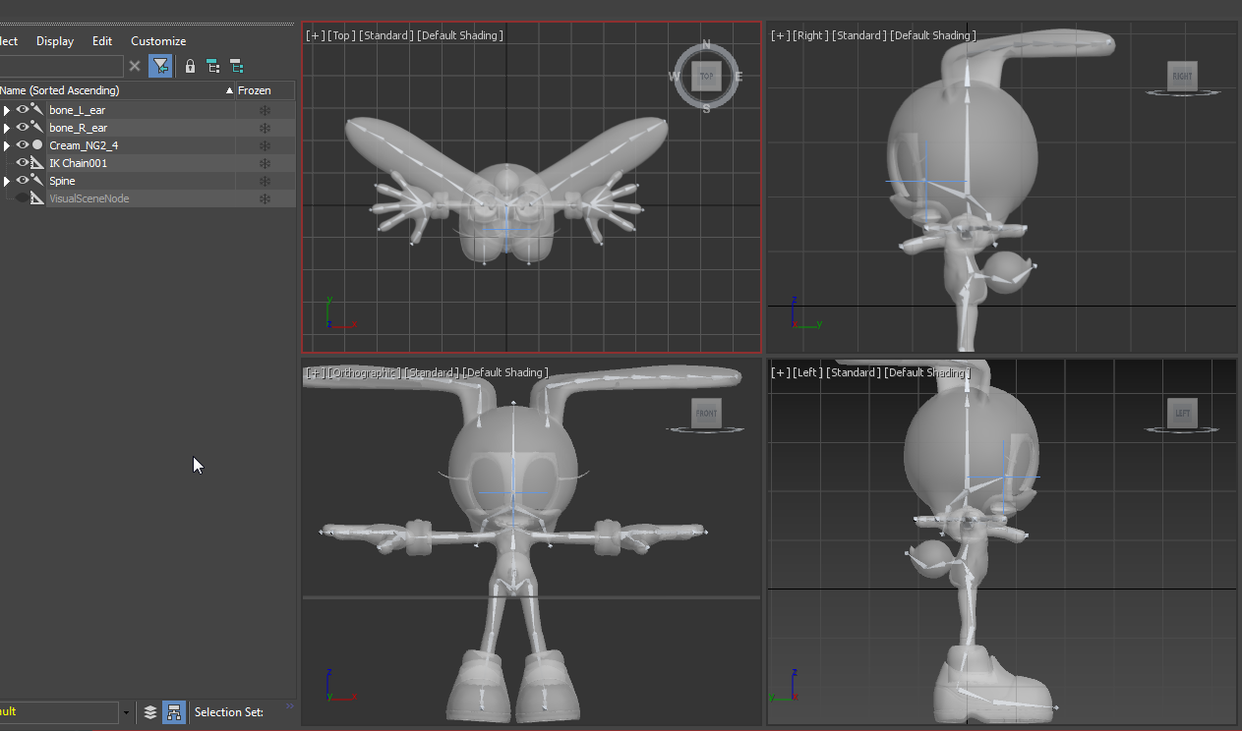This screenshot has height=731, width=1242.
Task: Click the TOP face of the ViewCube
Action: pos(706,76)
